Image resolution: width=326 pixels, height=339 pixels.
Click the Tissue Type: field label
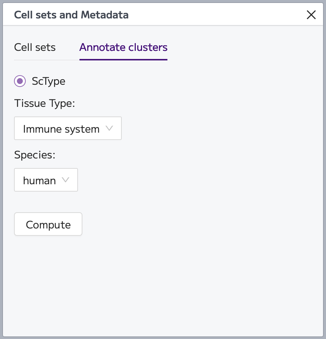tap(45, 103)
